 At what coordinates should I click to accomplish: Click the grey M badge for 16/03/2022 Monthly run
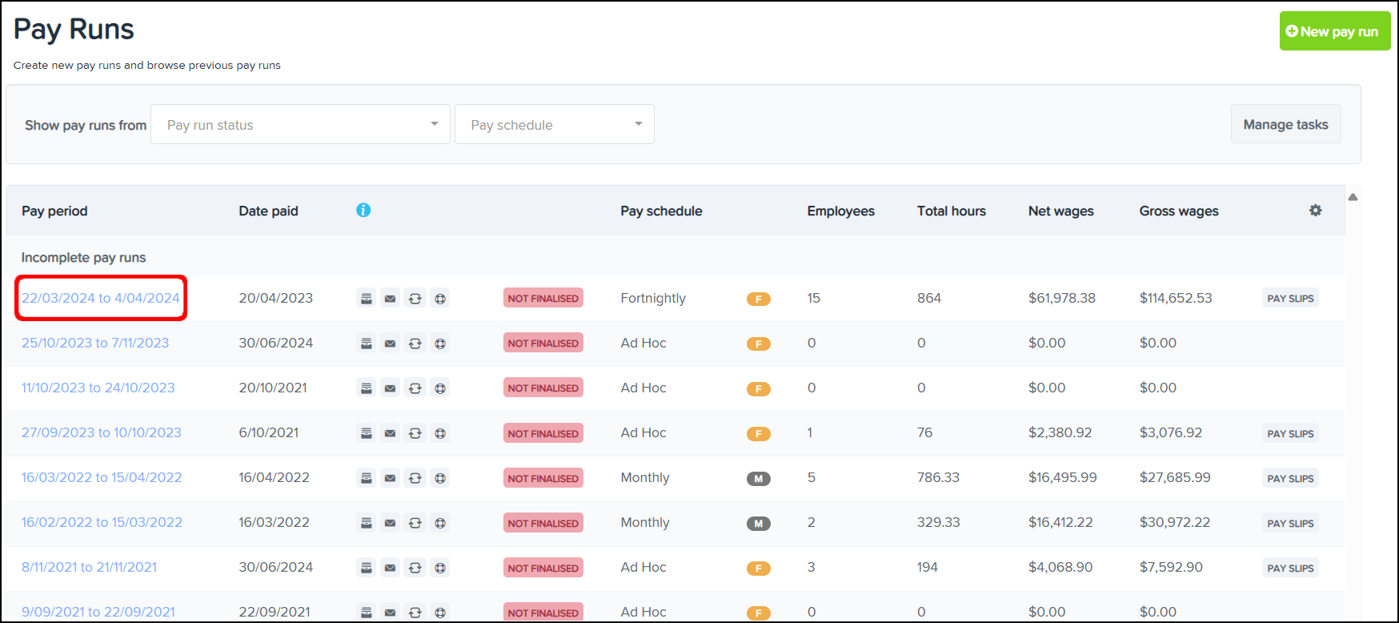click(x=758, y=478)
